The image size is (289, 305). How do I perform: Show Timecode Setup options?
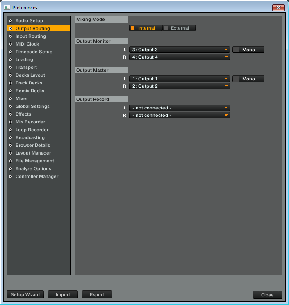[39, 52]
